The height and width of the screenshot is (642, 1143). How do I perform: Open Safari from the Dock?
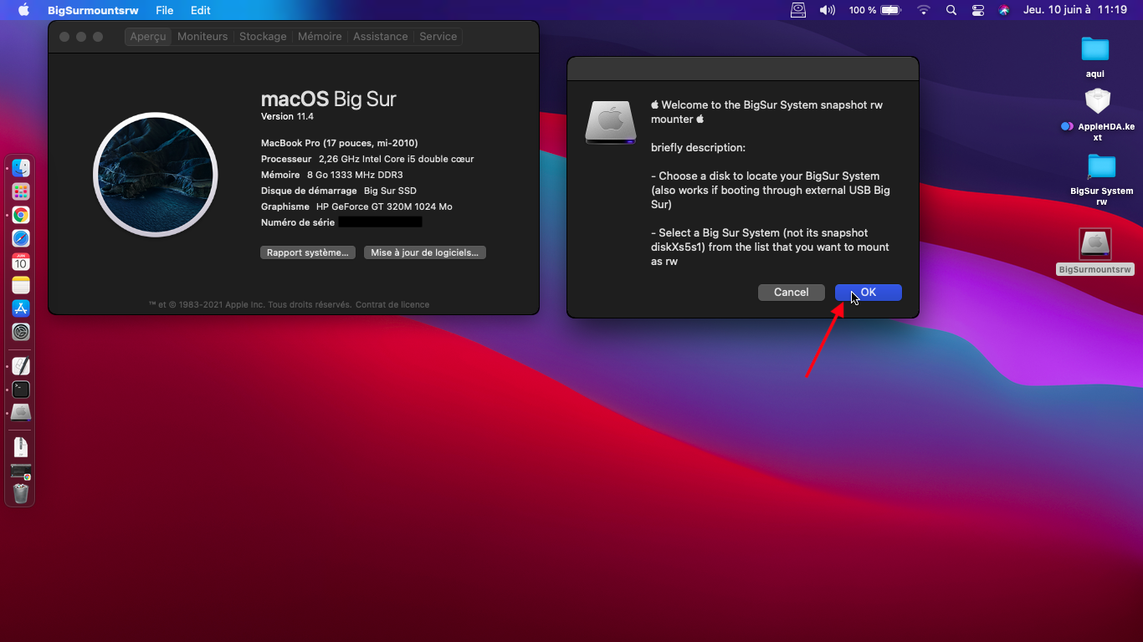click(x=21, y=238)
